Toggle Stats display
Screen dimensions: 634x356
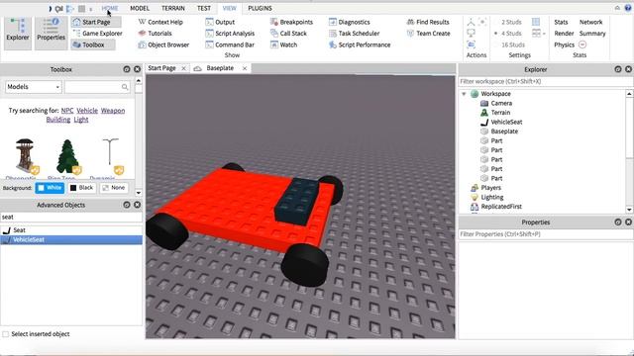[x=561, y=22]
